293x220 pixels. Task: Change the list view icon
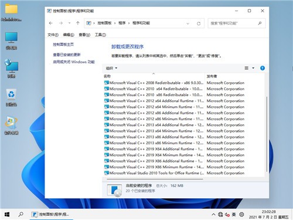[x=247, y=68]
